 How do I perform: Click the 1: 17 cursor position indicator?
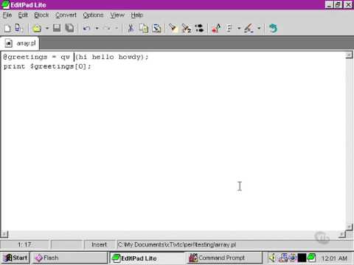click(24, 244)
